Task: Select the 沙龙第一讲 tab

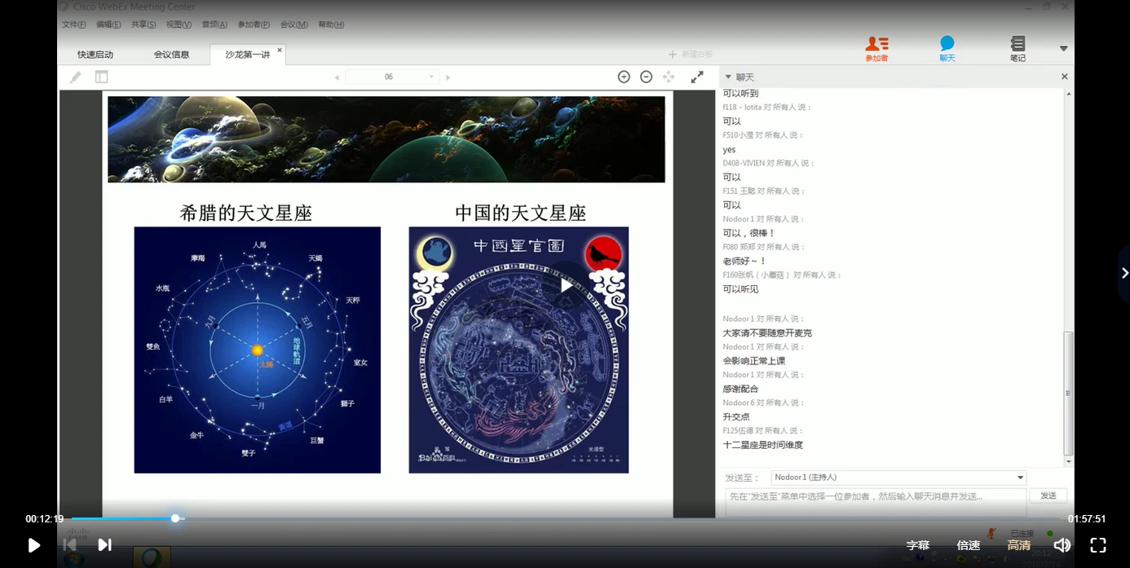Action: click(x=247, y=55)
